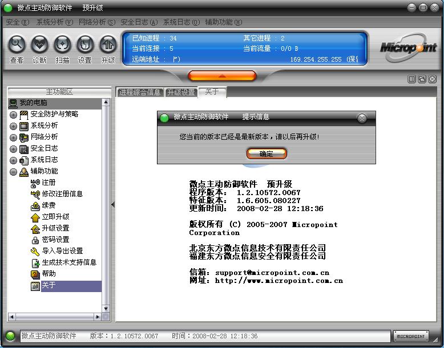Select the 立即升级 tree item label

(55, 217)
